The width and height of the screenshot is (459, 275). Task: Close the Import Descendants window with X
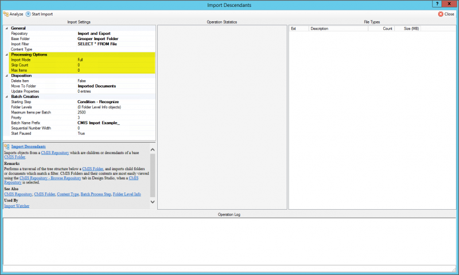[449, 4]
